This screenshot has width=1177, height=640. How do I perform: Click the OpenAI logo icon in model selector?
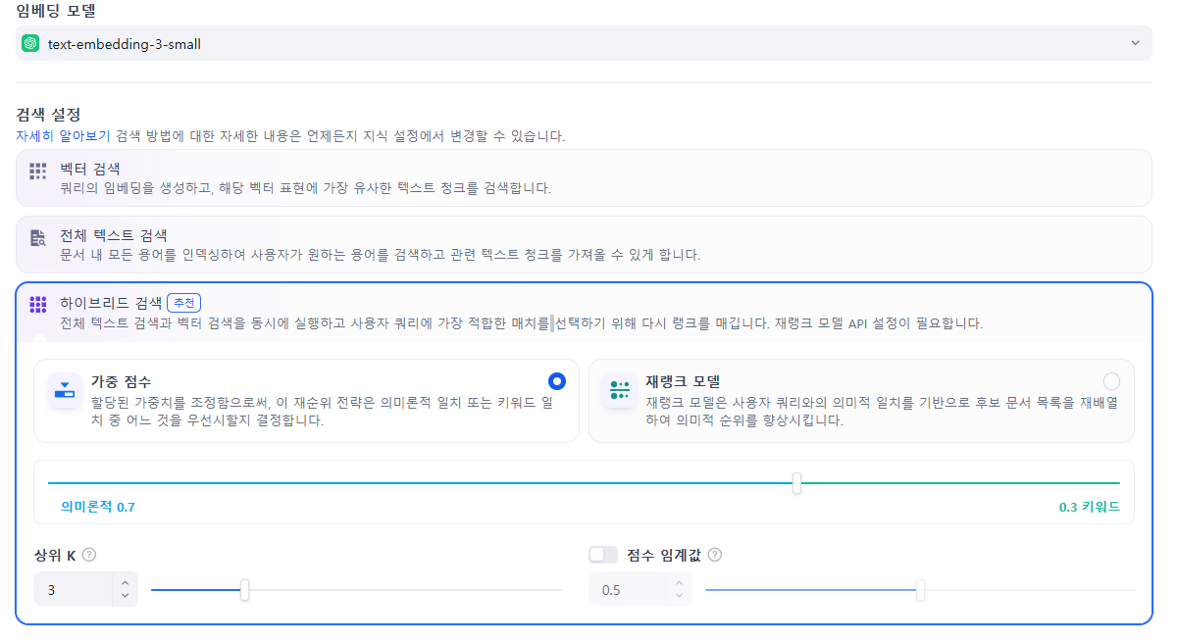click(30, 43)
